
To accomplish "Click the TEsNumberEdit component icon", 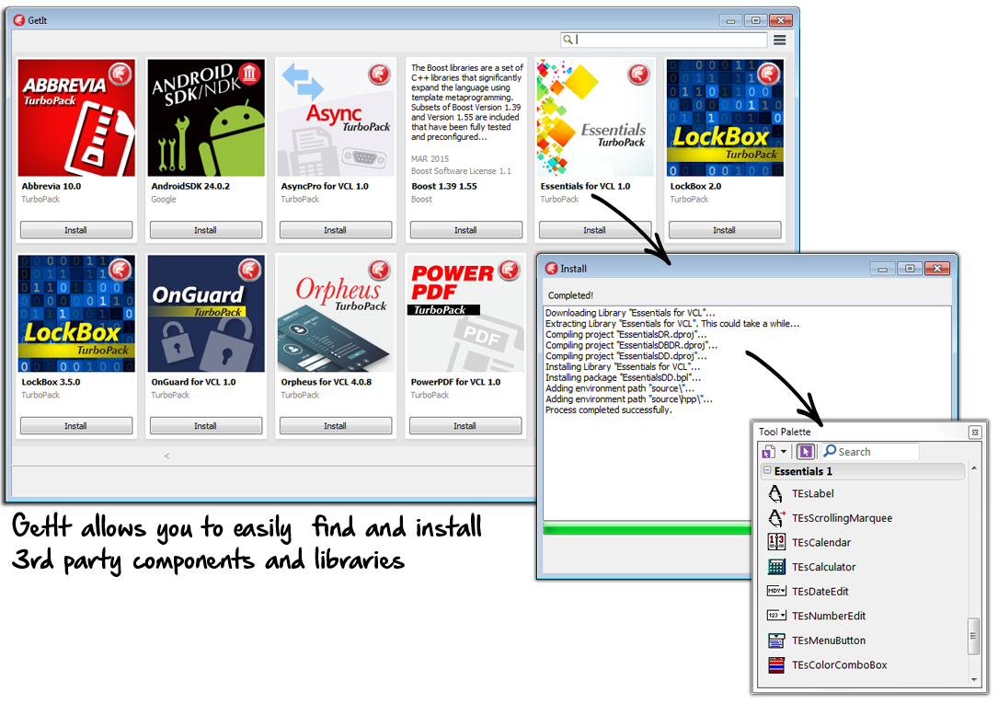I will 776,616.
